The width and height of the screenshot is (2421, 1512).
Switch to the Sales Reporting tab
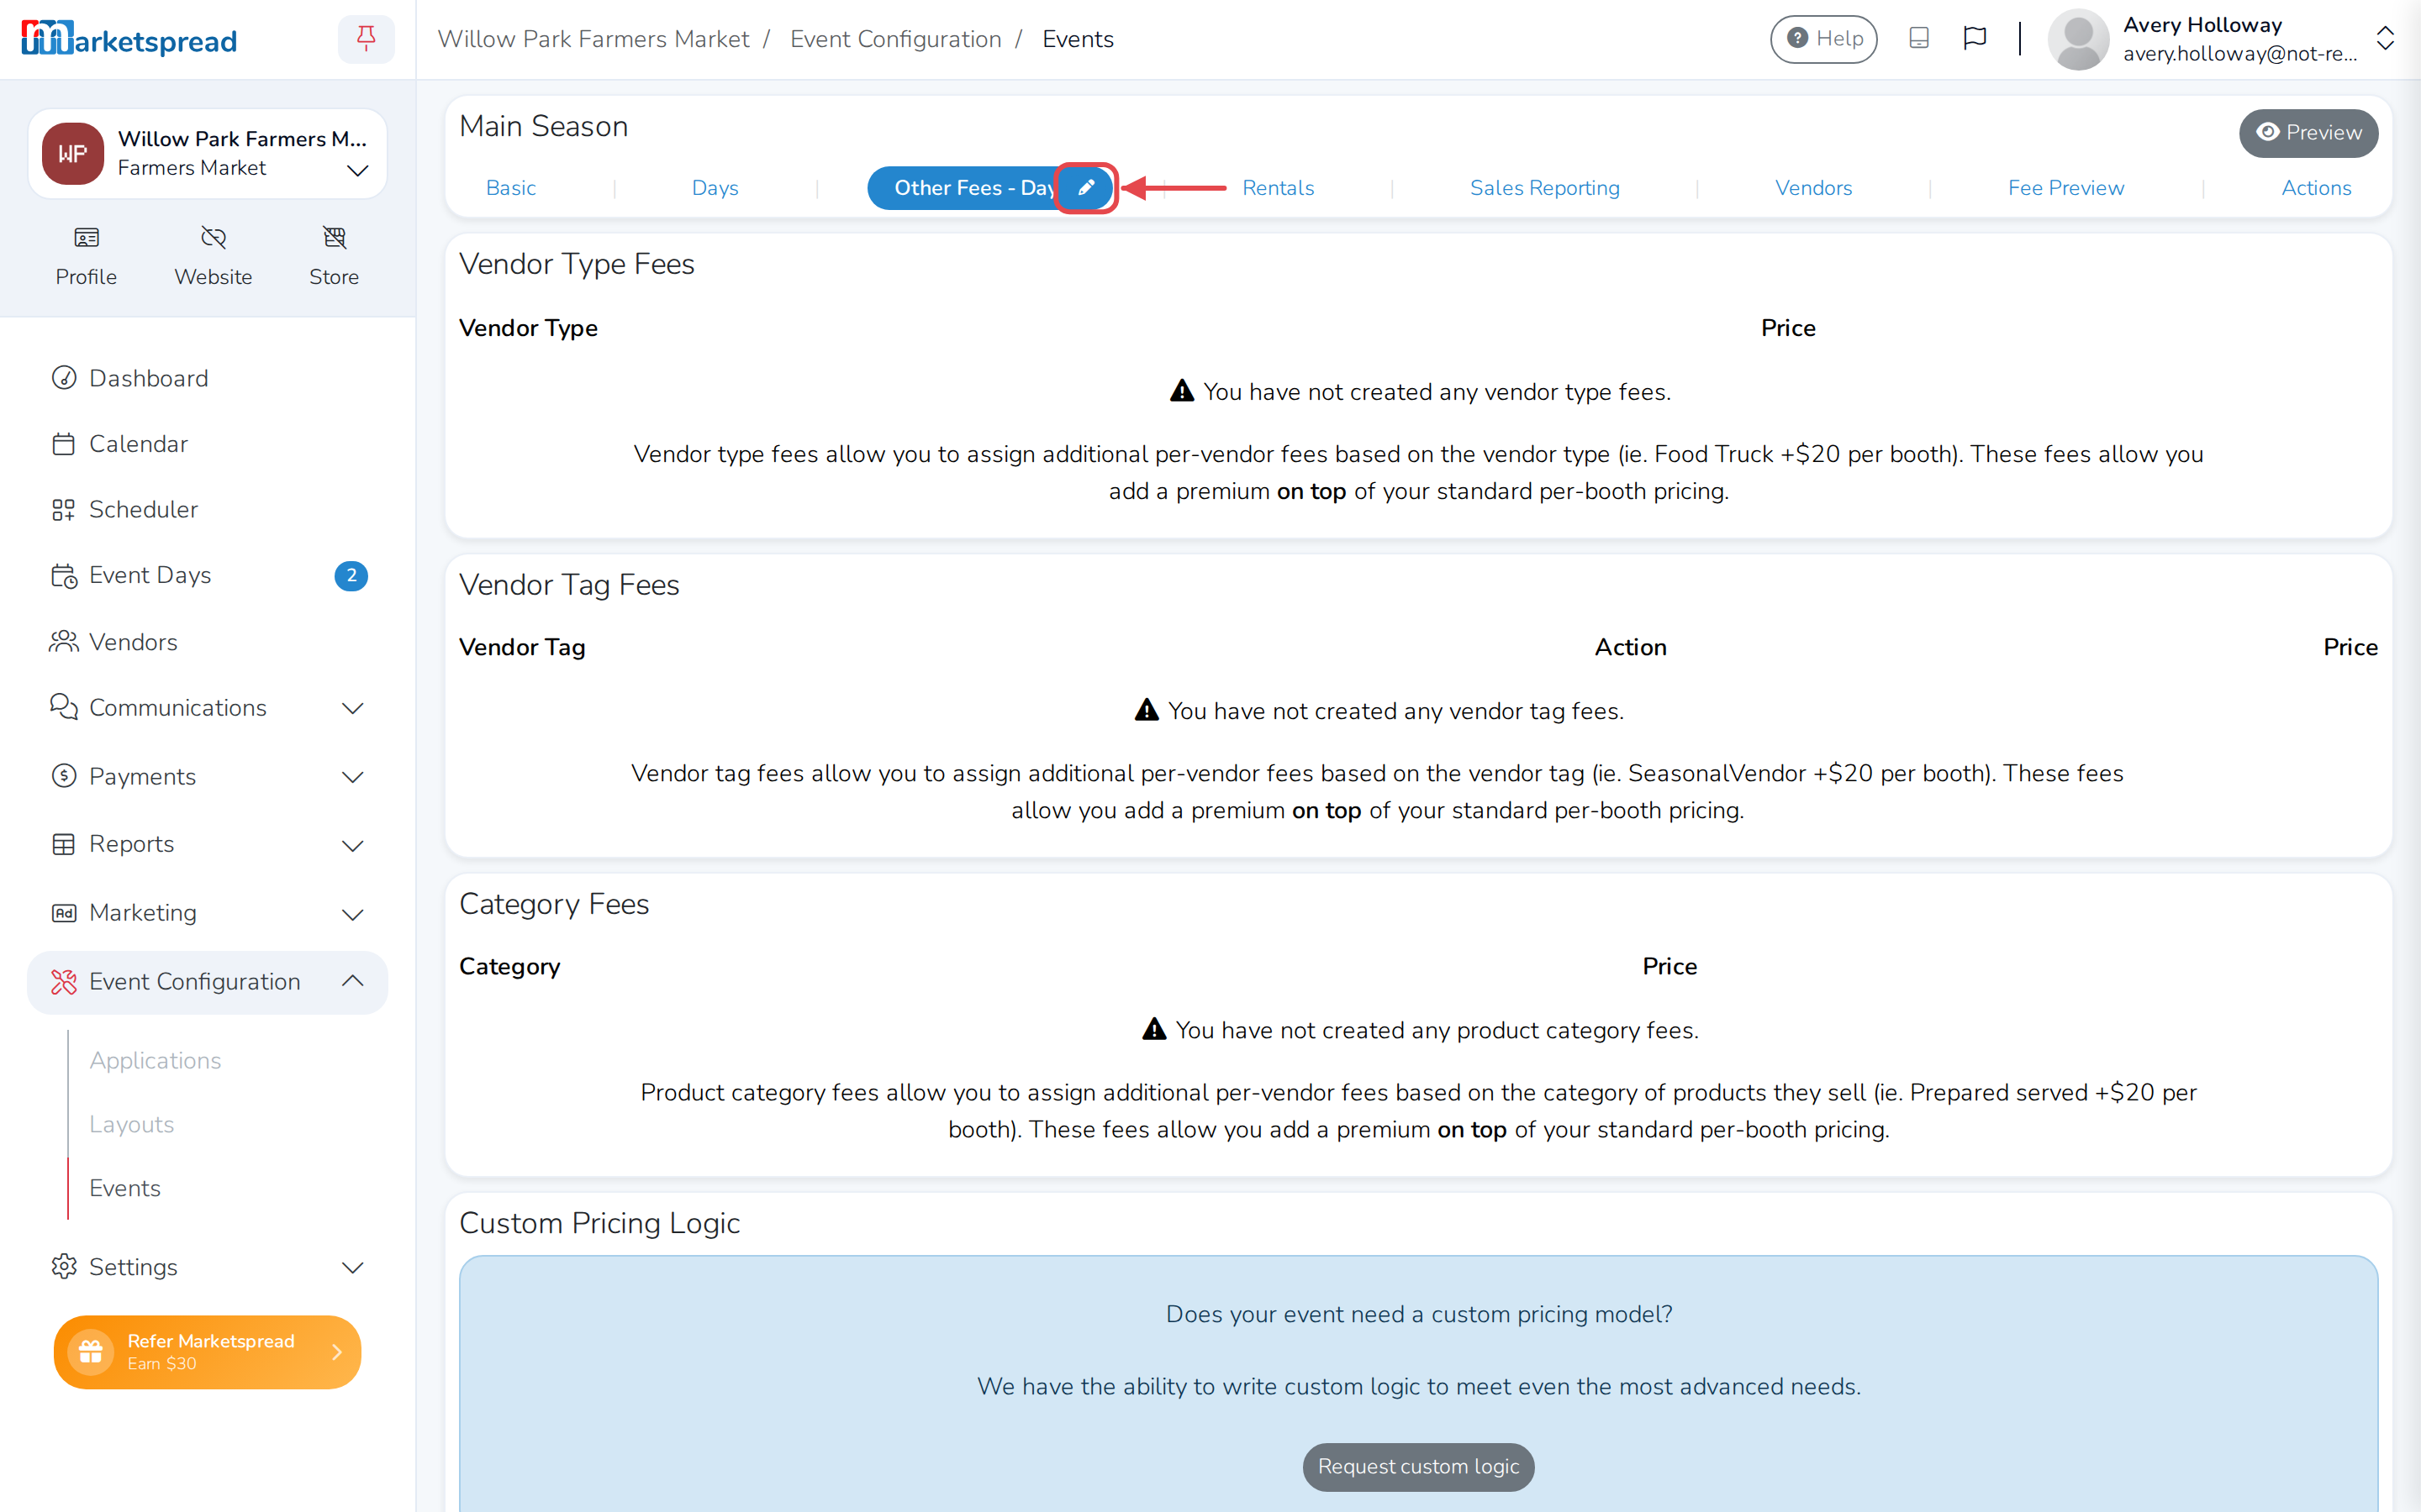(x=1543, y=188)
